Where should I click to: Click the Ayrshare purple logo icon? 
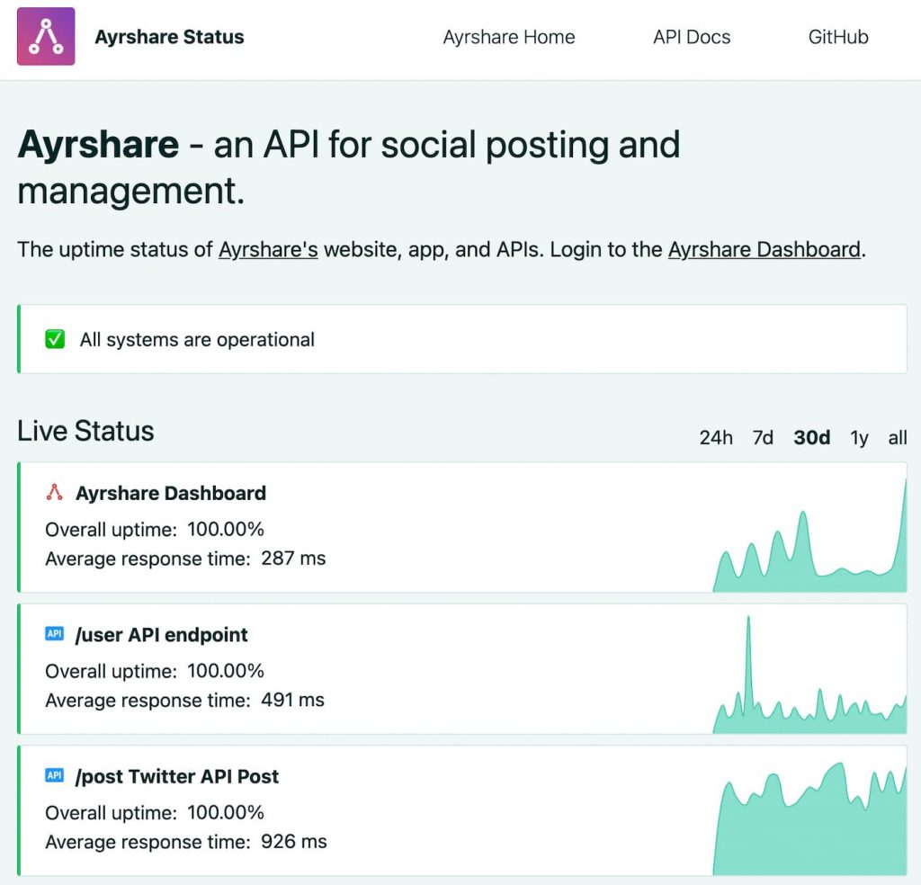46,36
